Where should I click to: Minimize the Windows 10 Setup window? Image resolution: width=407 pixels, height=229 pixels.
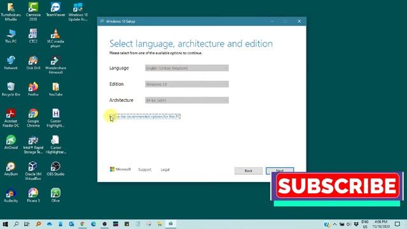click(272, 21)
